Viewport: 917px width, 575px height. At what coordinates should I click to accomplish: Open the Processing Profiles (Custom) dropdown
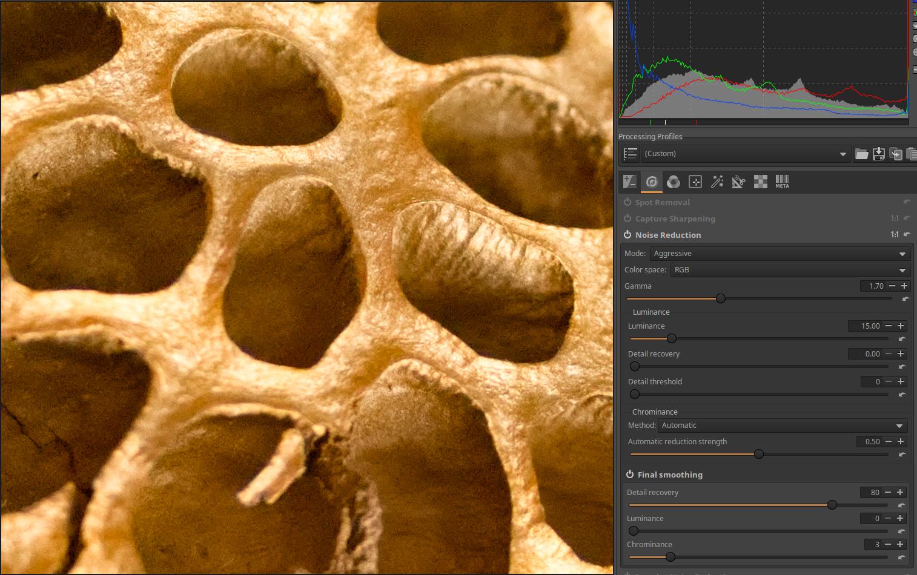pyautogui.click(x=745, y=154)
